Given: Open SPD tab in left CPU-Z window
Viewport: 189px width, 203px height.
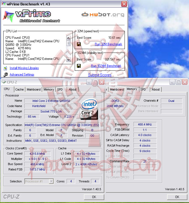Looking at the screenshot, I should 60,89.
